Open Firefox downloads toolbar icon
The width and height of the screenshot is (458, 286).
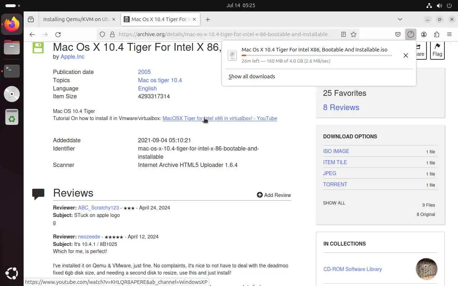point(410,34)
